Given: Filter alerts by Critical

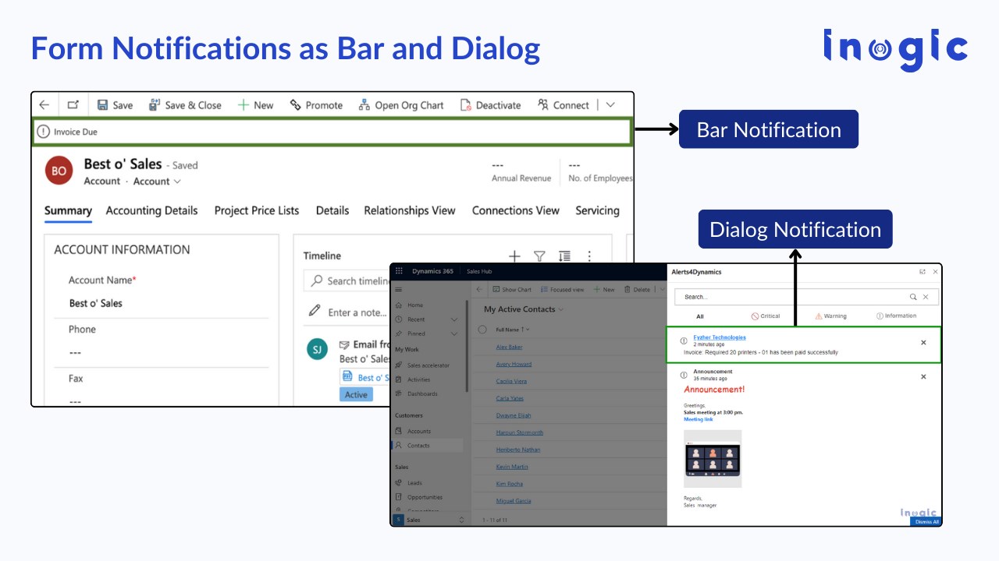Looking at the screenshot, I should click(x=766, y=316).
